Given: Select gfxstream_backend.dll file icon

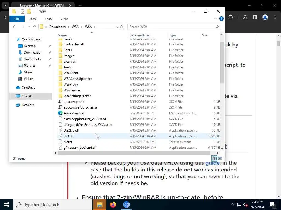Looking at the screenshot, I should pyautogui.click(x=60, y=147).
